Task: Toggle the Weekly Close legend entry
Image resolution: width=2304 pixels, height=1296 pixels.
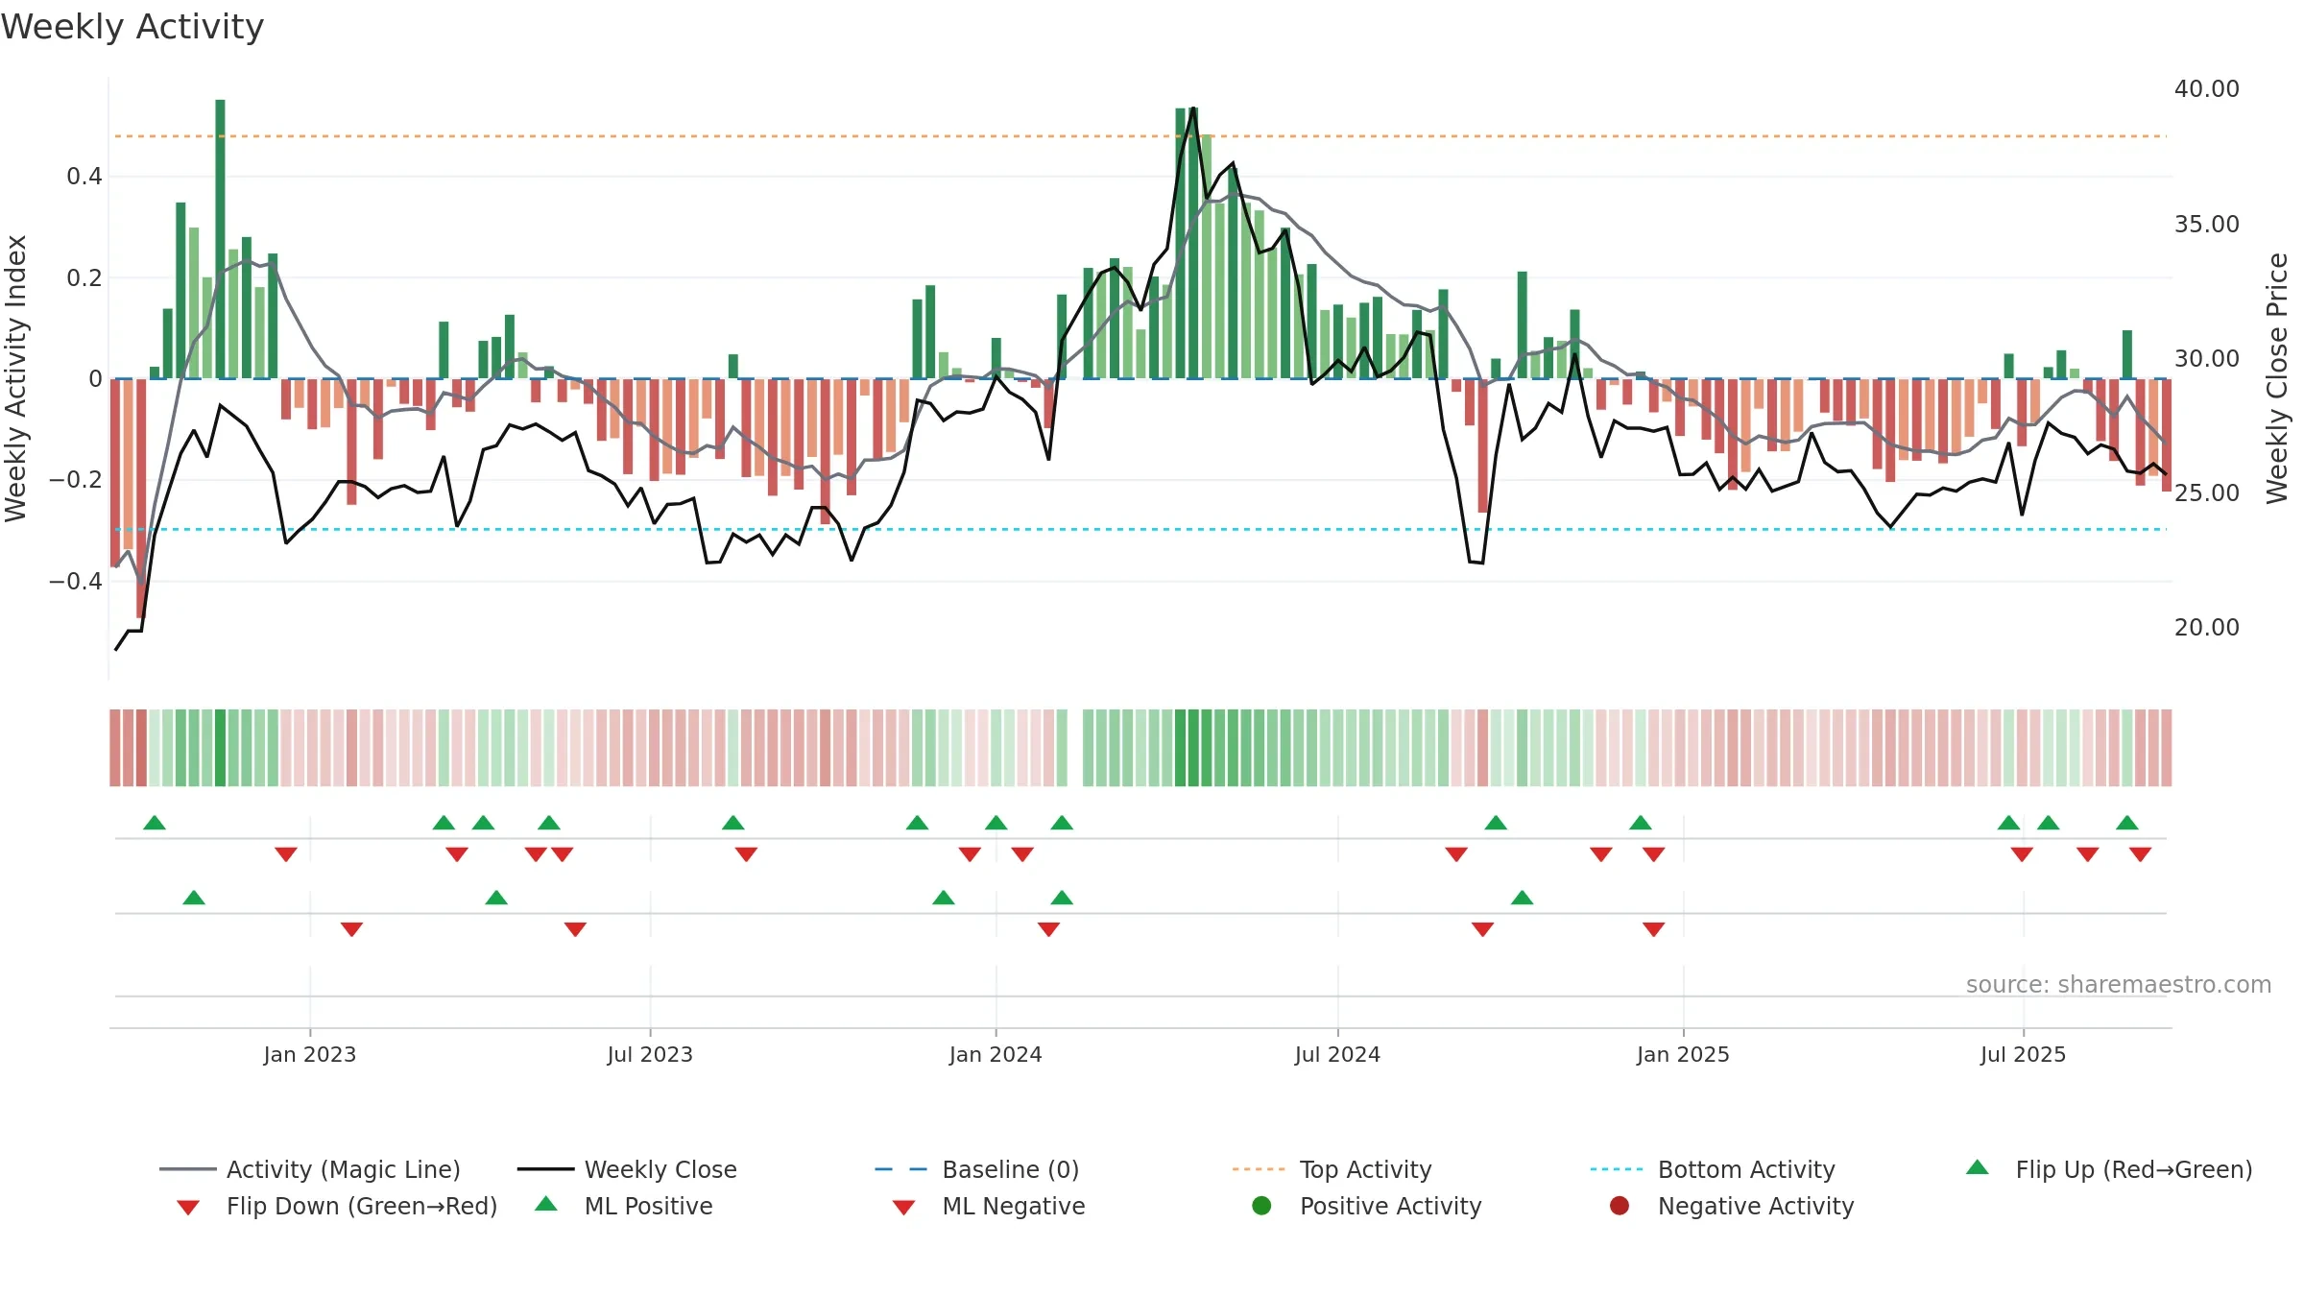Action: pos(627,1169)
